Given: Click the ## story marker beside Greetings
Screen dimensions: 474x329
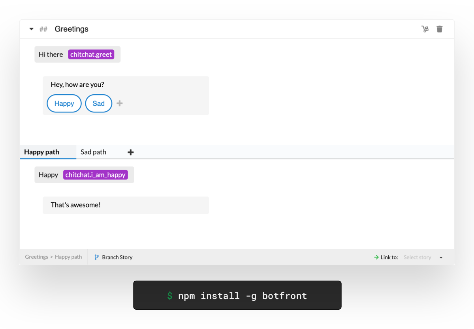Looking at the screenshot, I should click(x=43, y=29).
